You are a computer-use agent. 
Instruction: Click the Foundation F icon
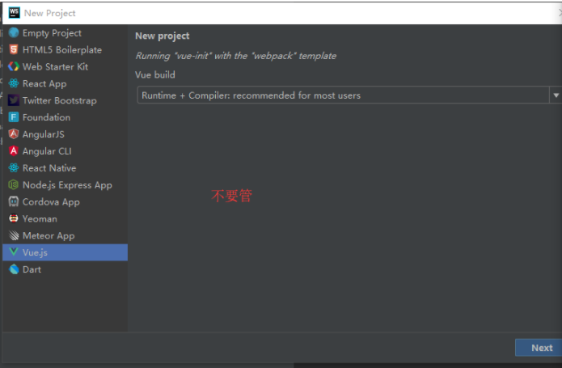[14, 116]
